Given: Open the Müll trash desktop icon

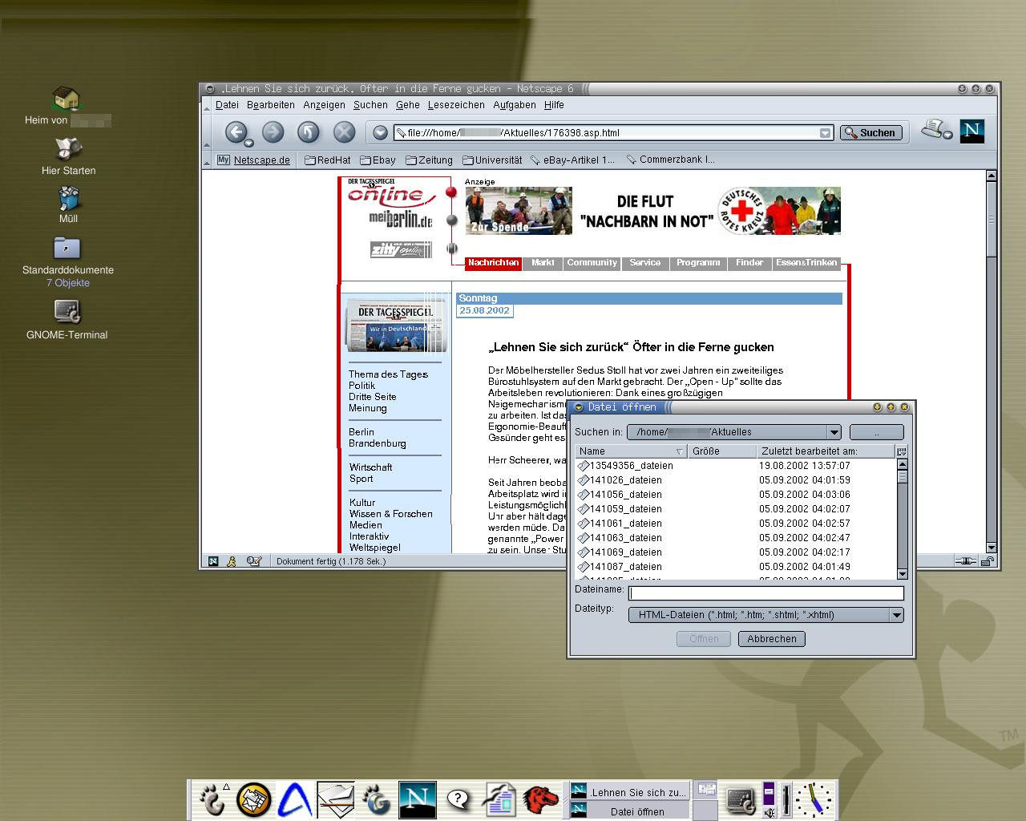Looking at the screenshot, I should [68, 204].
